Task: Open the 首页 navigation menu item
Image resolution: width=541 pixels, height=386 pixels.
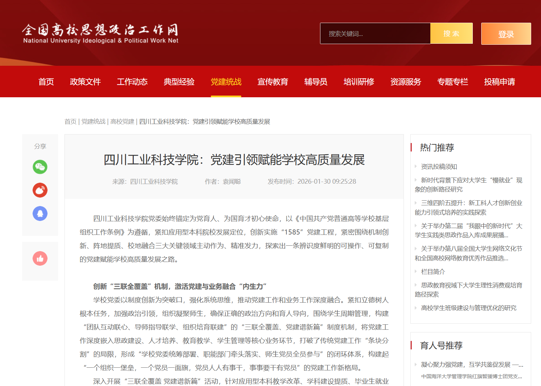Action: pyautogui.click(x=46, y=82)
